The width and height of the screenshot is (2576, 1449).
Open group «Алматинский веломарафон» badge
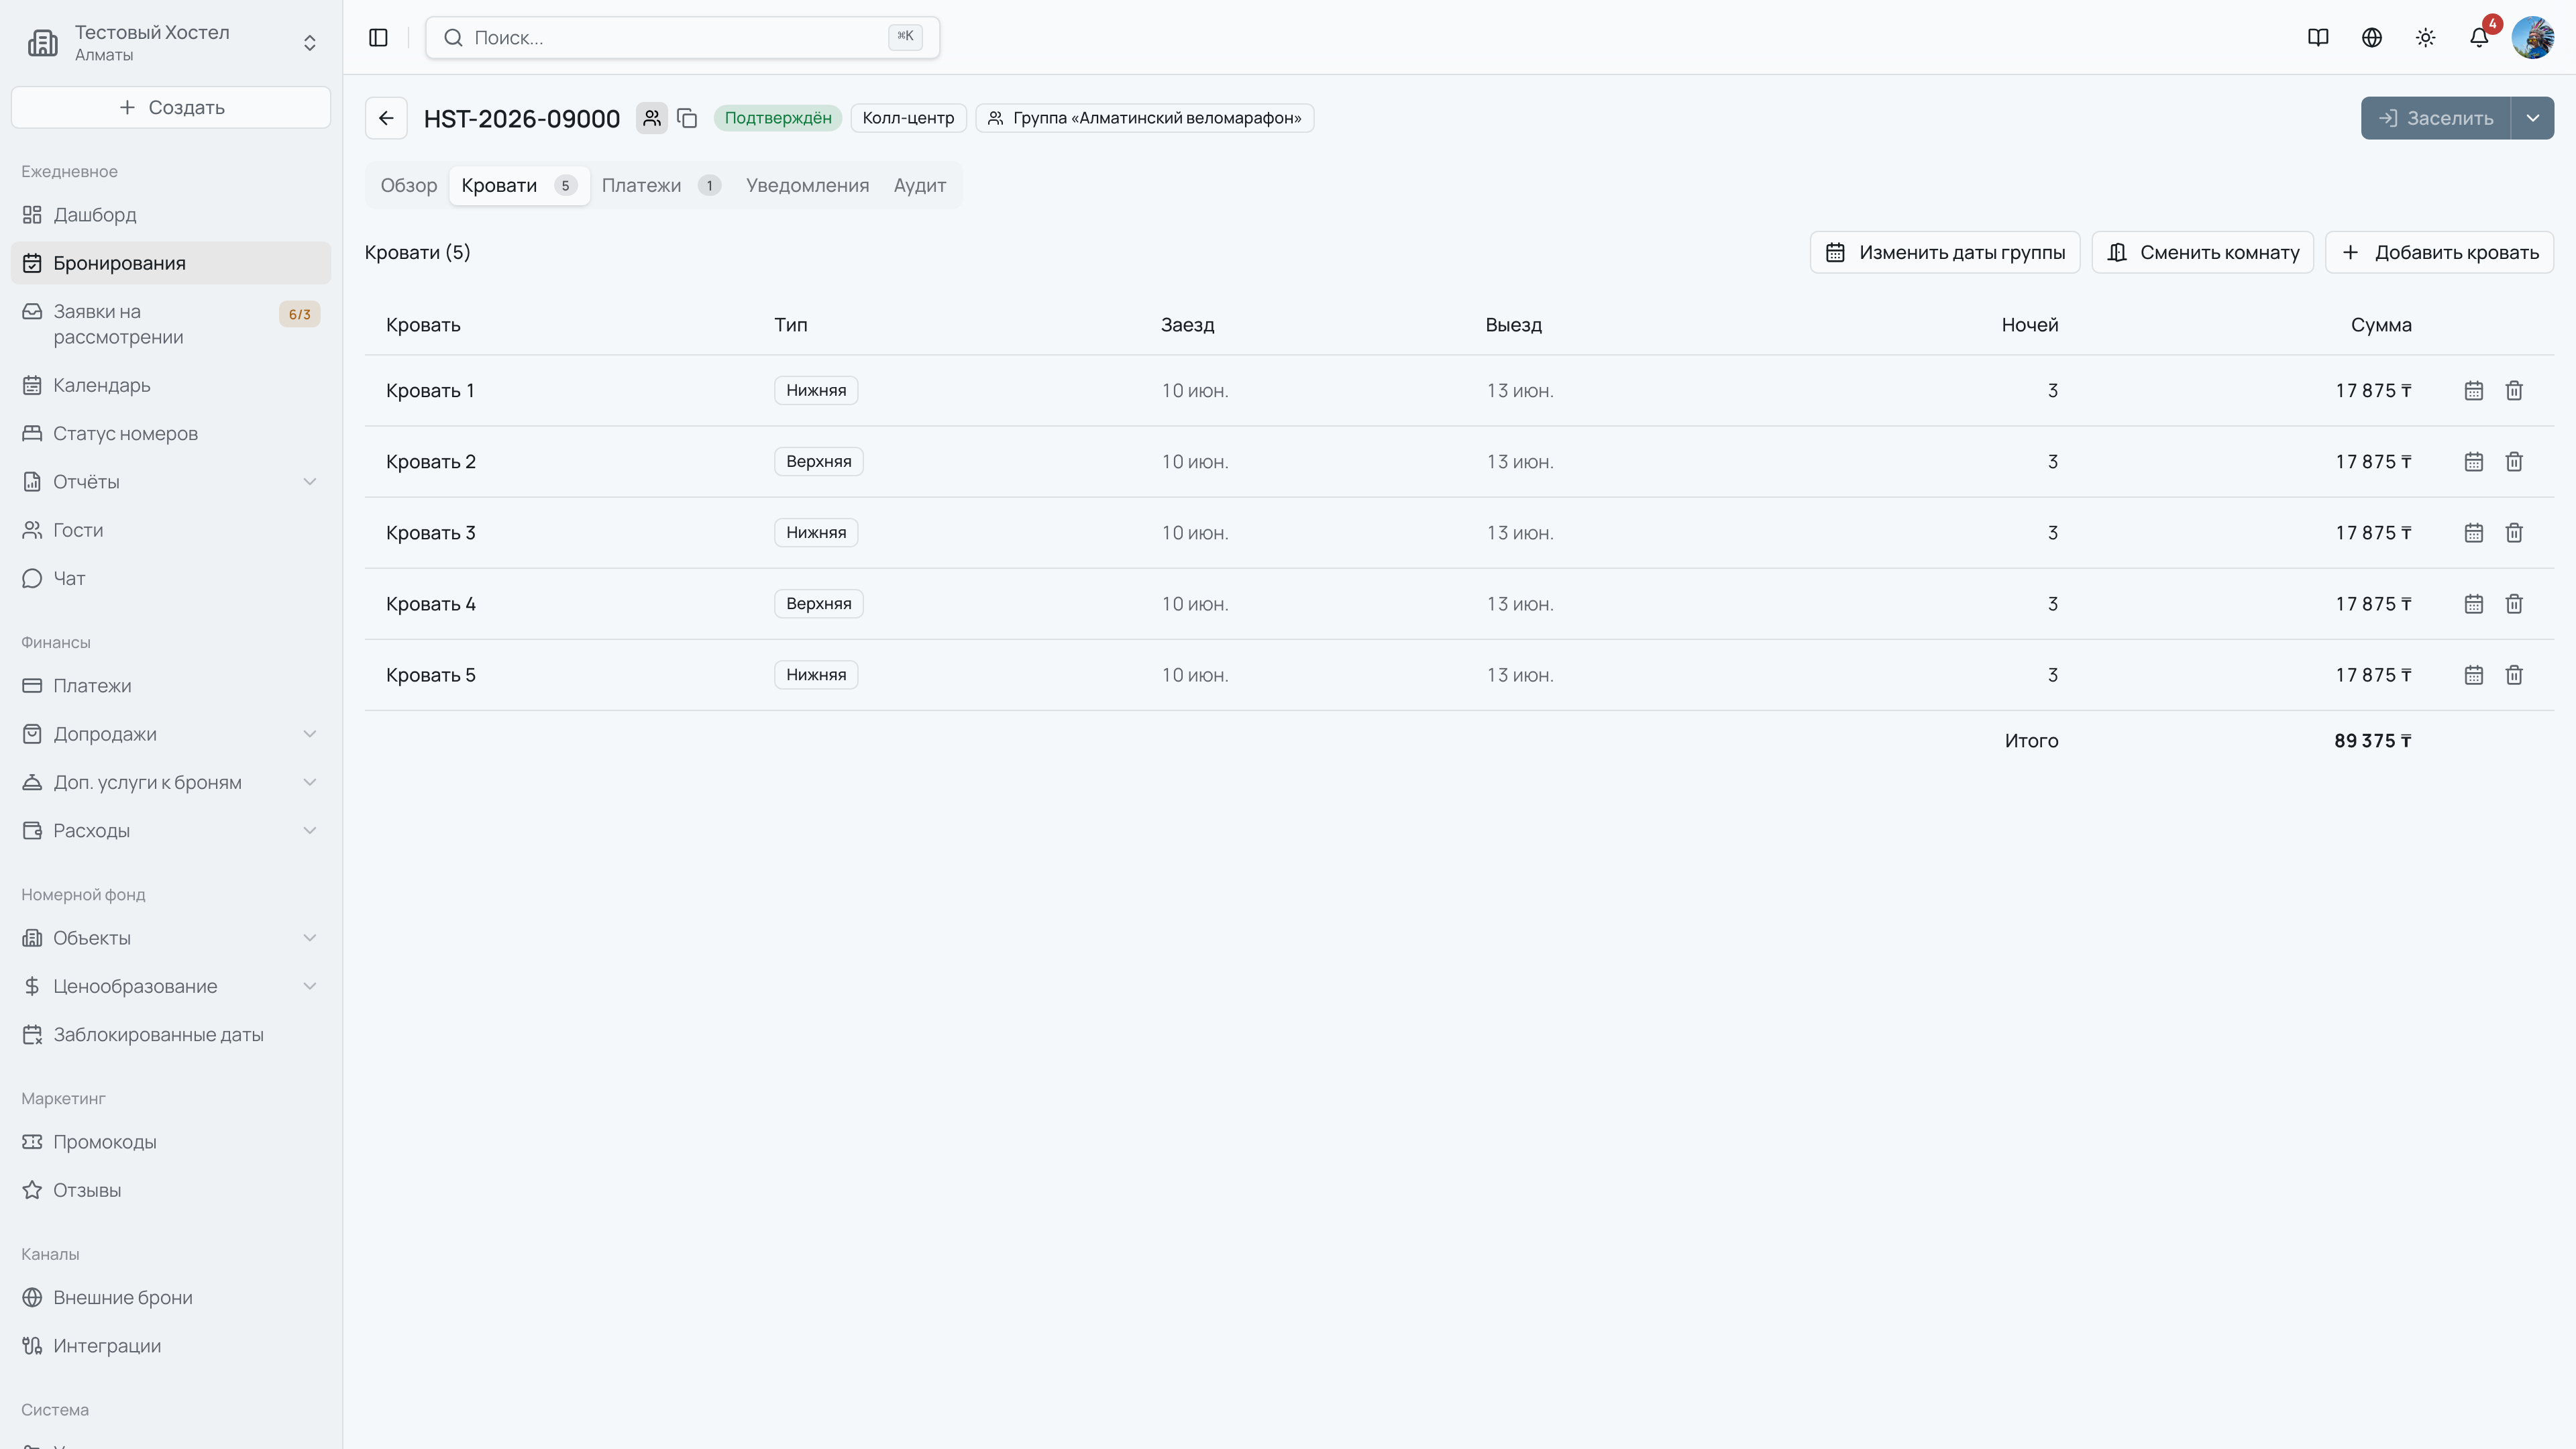click(1145, 118)
